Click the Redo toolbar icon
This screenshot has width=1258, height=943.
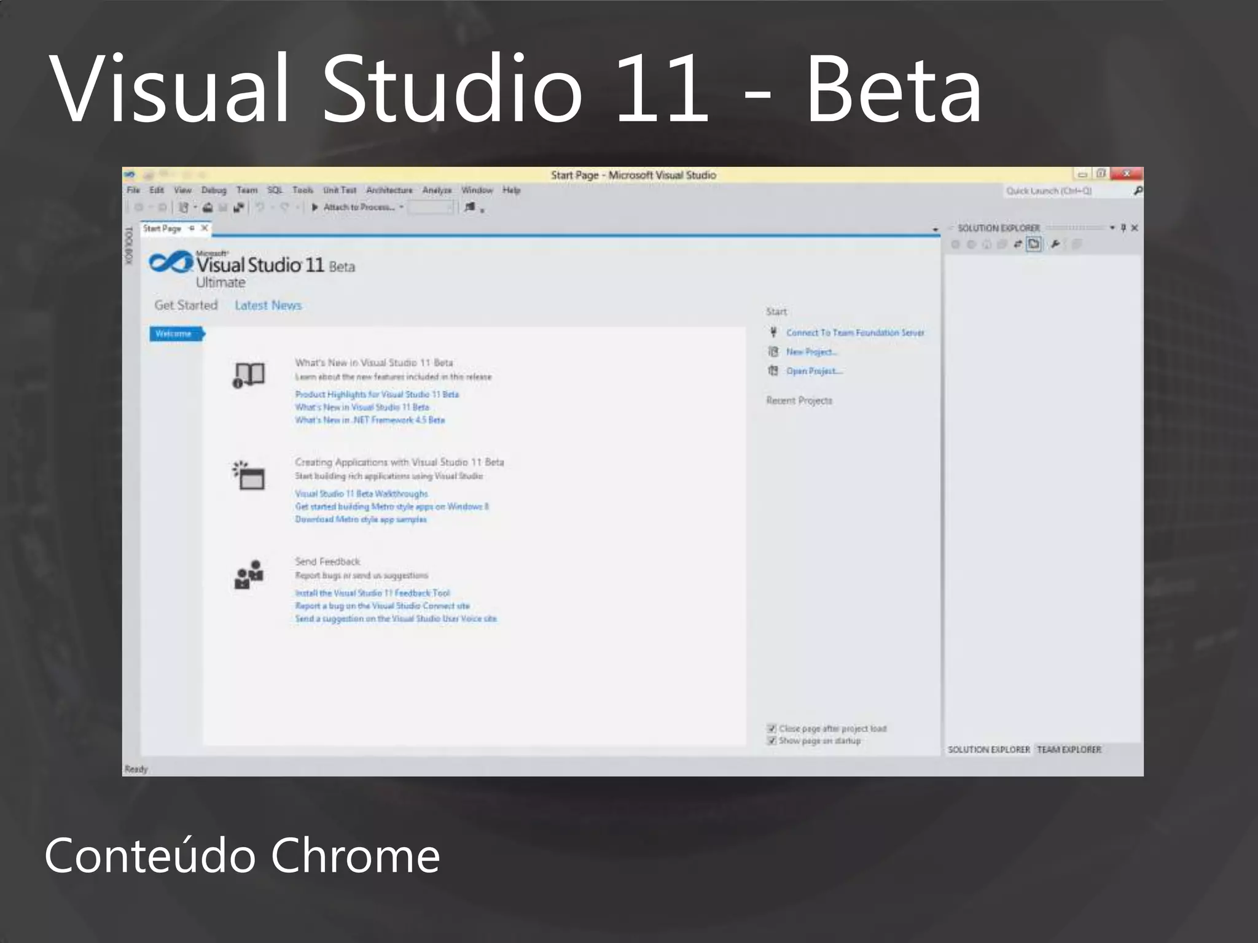[284, 208]
